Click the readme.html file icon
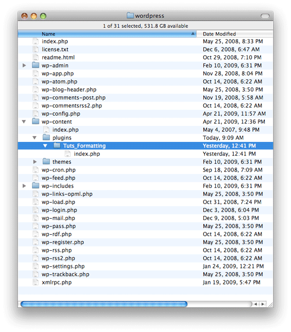Image resolution: width=291 pixels, height=332 pixels. tap(36, 57)
